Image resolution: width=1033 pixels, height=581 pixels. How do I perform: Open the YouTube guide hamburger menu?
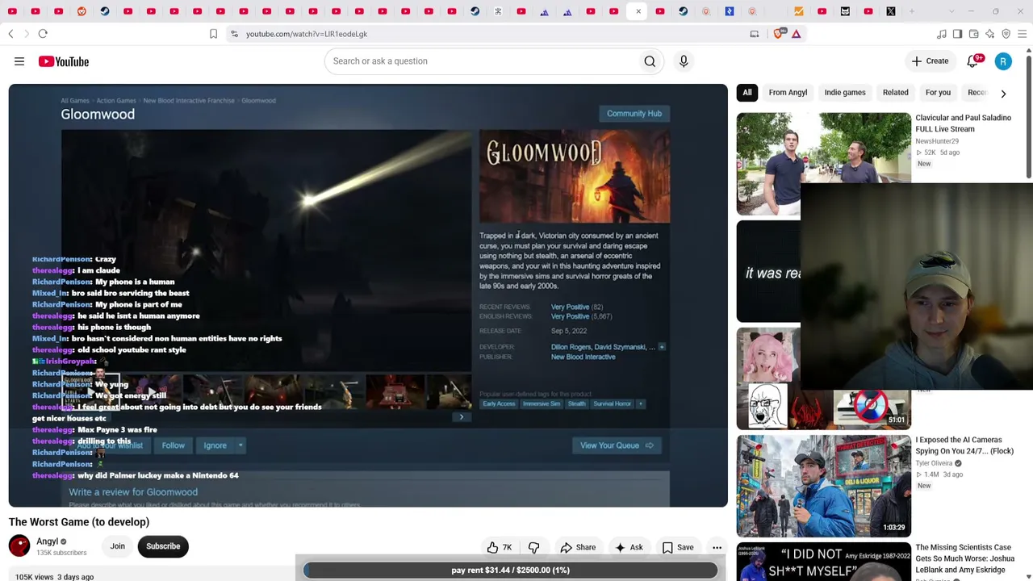point(19,61)
